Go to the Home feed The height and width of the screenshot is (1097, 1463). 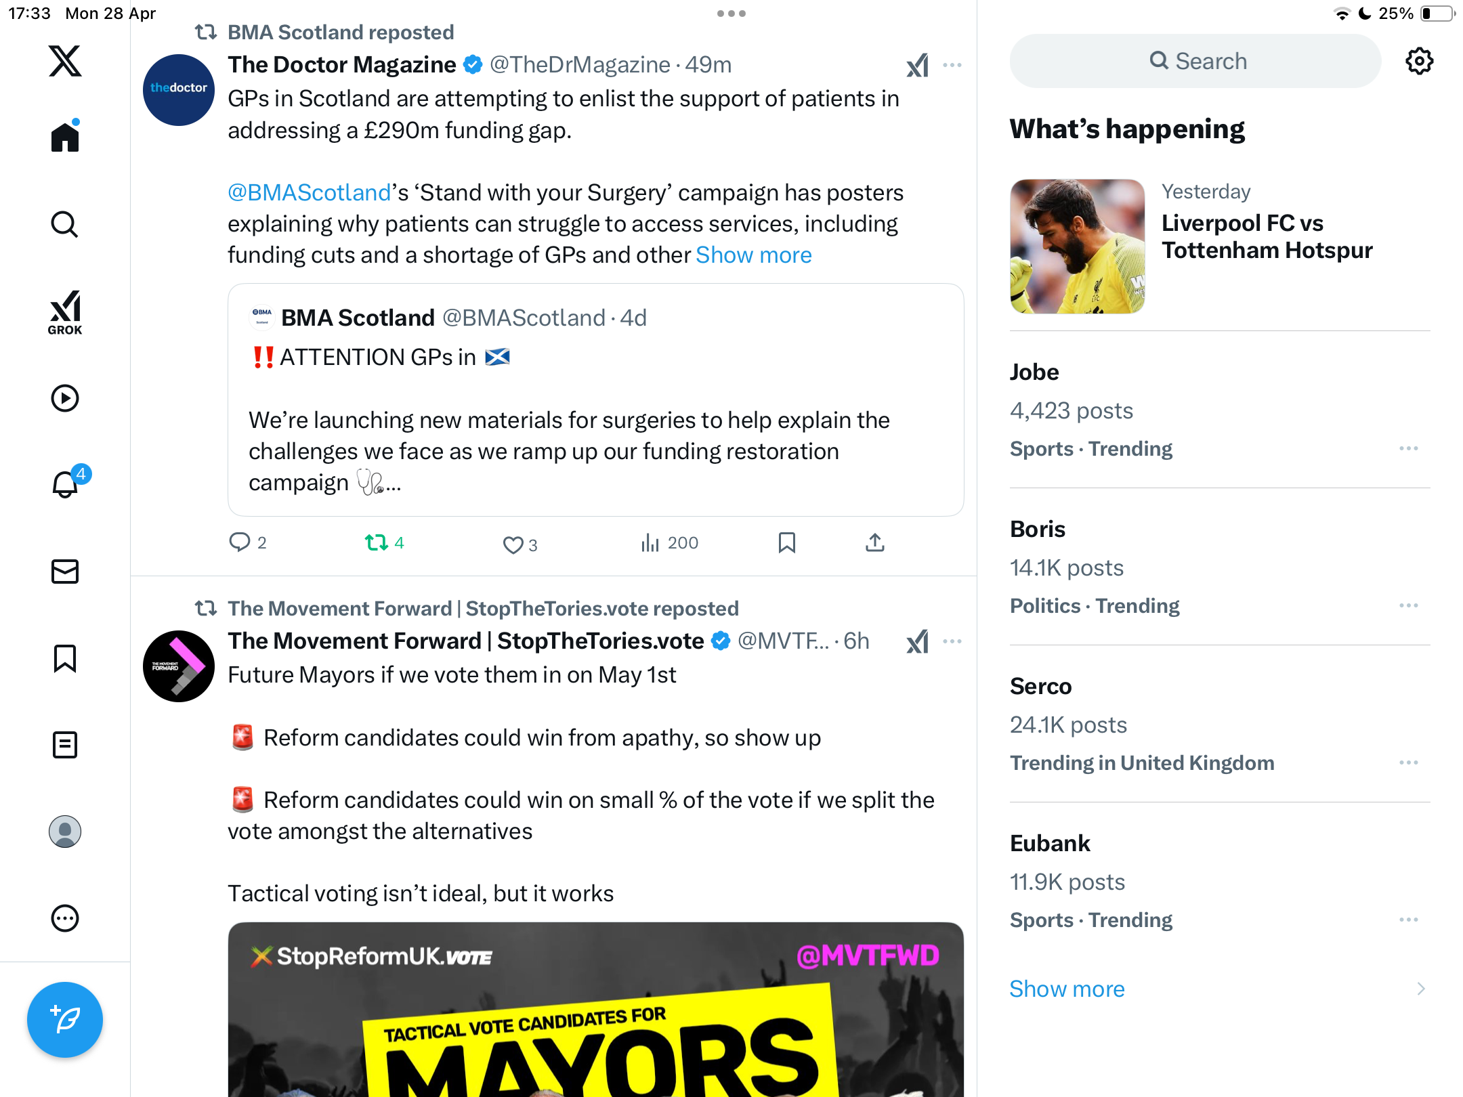click(65, 136)
